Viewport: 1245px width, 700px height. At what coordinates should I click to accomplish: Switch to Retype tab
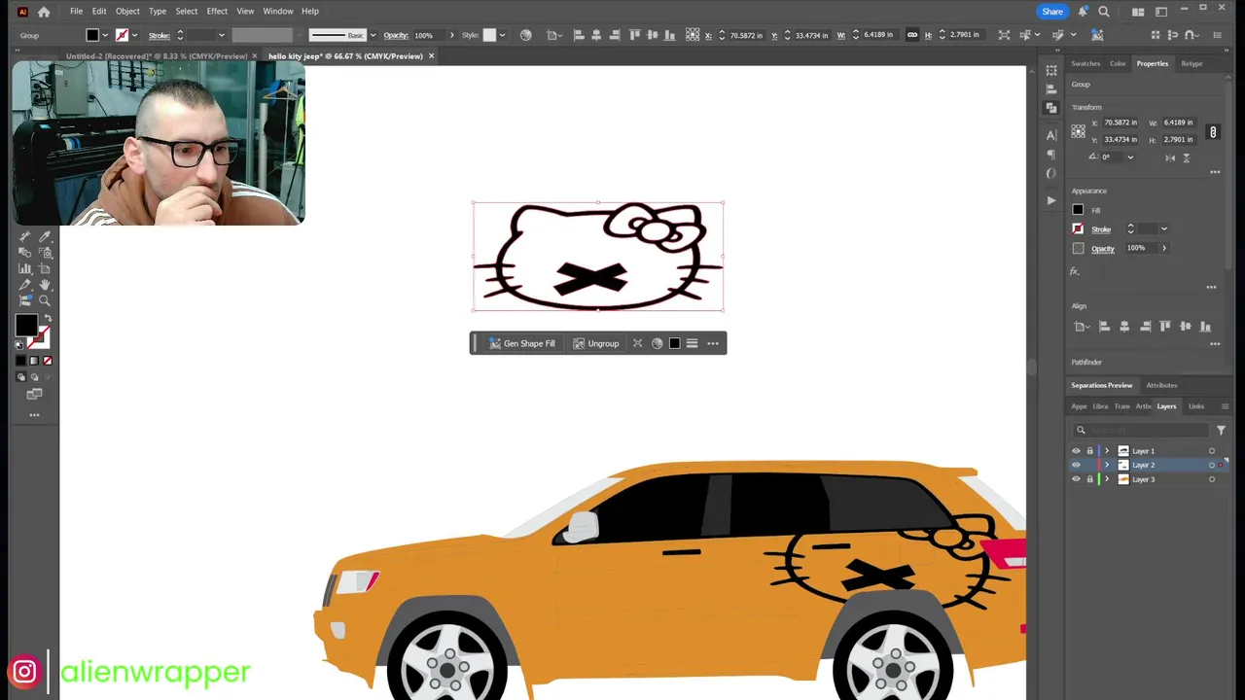tap(1192, 63)
